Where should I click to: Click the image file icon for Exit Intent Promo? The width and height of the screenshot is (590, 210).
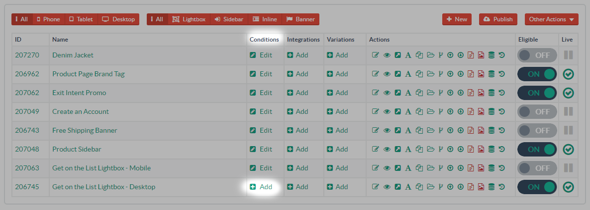point(481,93)
